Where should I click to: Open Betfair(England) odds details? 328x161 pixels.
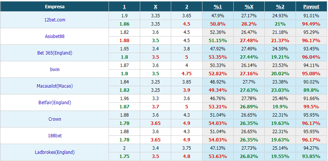point(55,103)
